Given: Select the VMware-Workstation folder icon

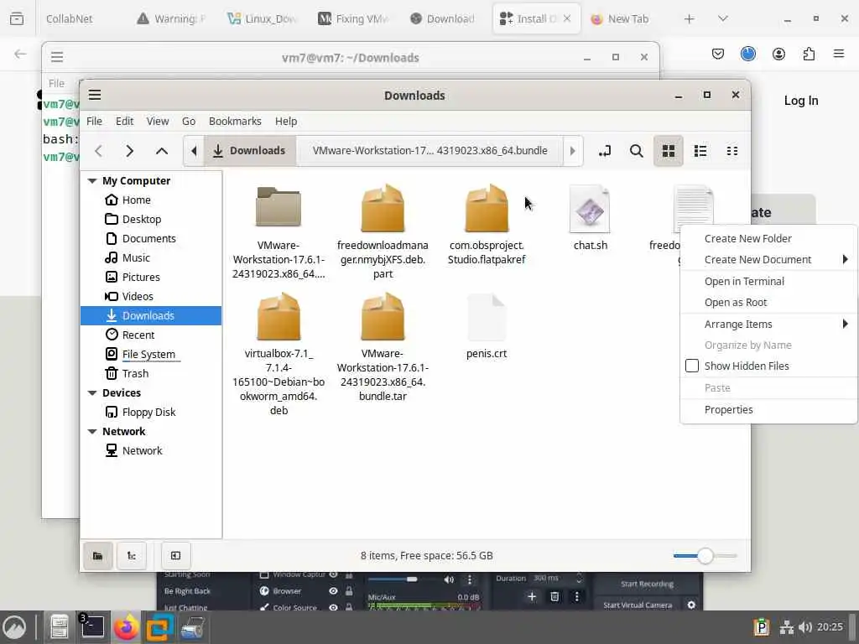Looking at the screenshot, I should point(279,207).
